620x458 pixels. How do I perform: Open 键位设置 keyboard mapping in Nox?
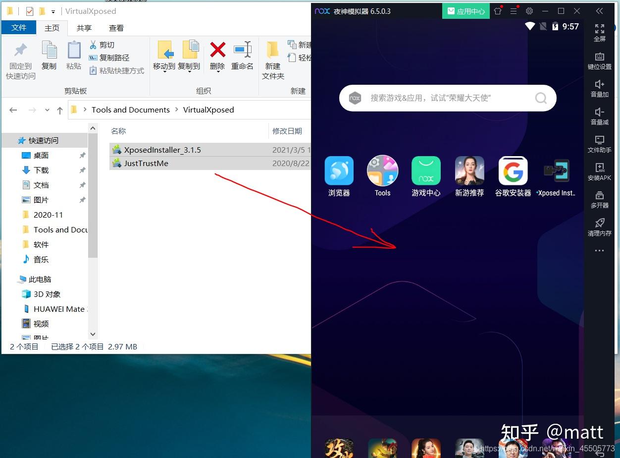pos(600,60)
